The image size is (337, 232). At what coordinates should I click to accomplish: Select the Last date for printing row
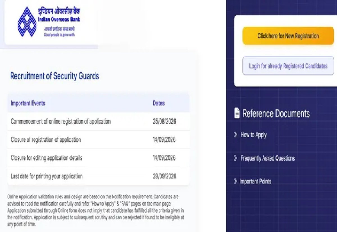tap(98, 176)
